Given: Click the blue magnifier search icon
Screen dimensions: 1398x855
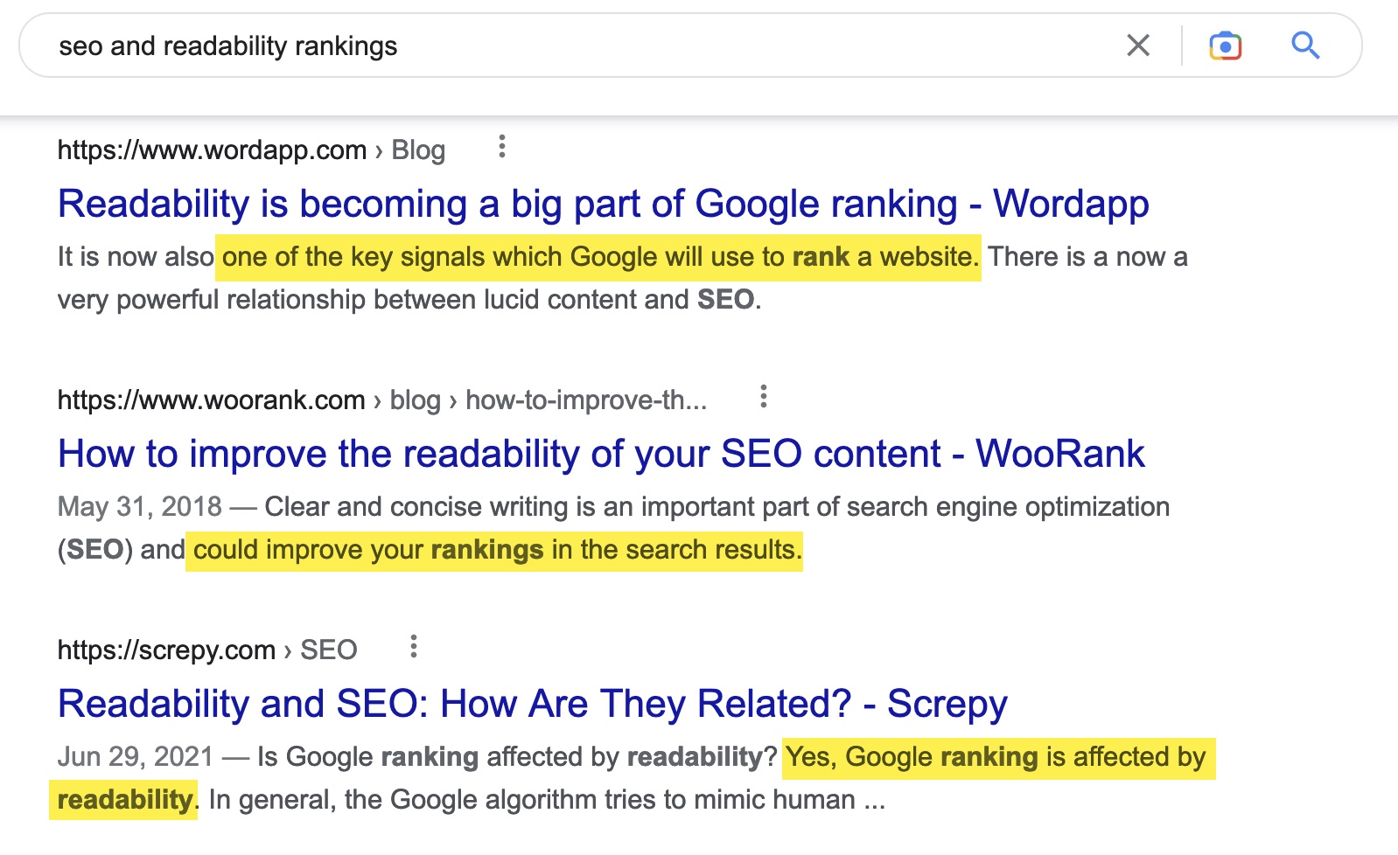Looking at the screenshot, I should (x=1305, y=45).
